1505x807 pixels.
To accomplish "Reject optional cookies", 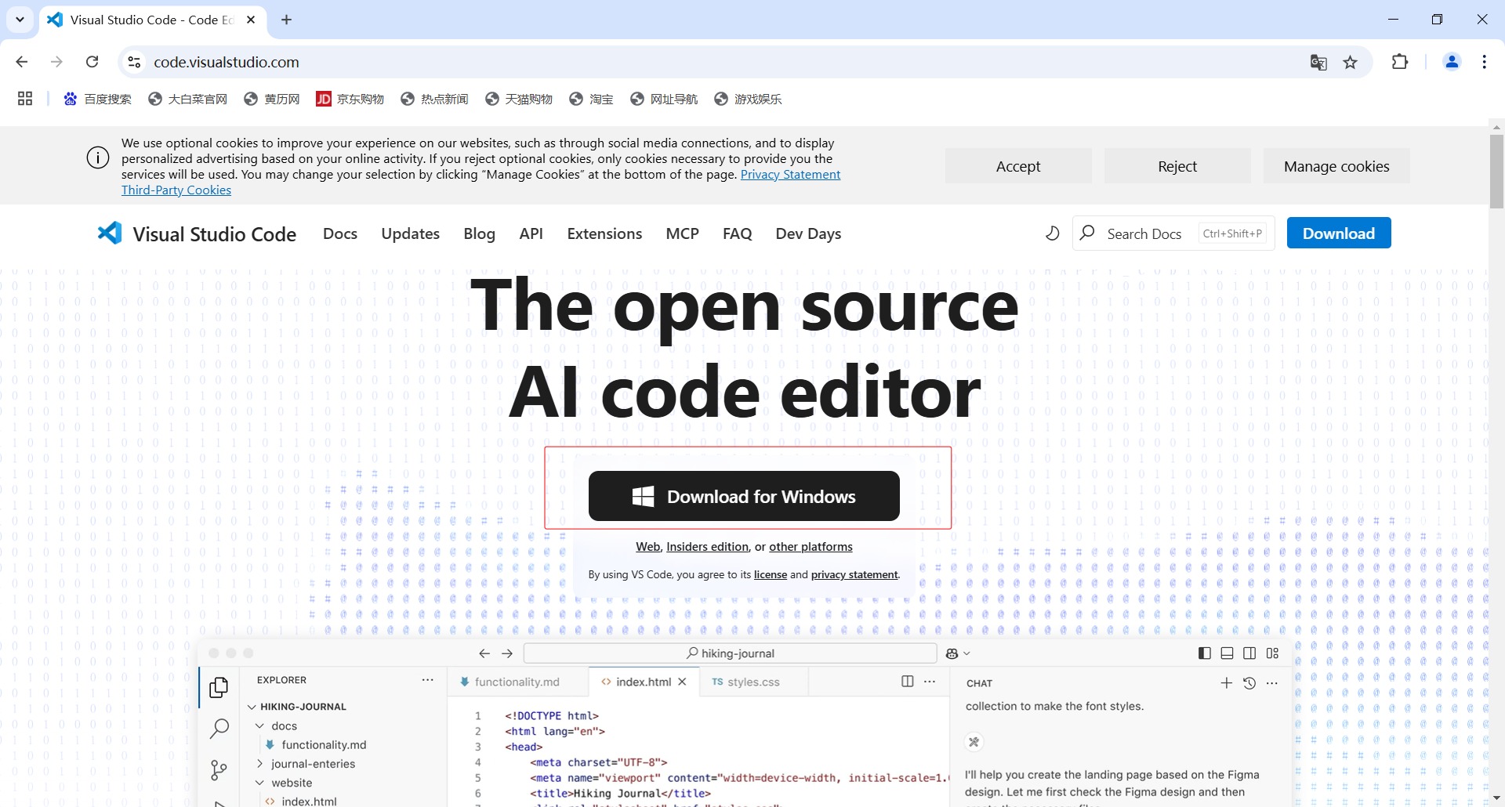I will click(1177, 166).
